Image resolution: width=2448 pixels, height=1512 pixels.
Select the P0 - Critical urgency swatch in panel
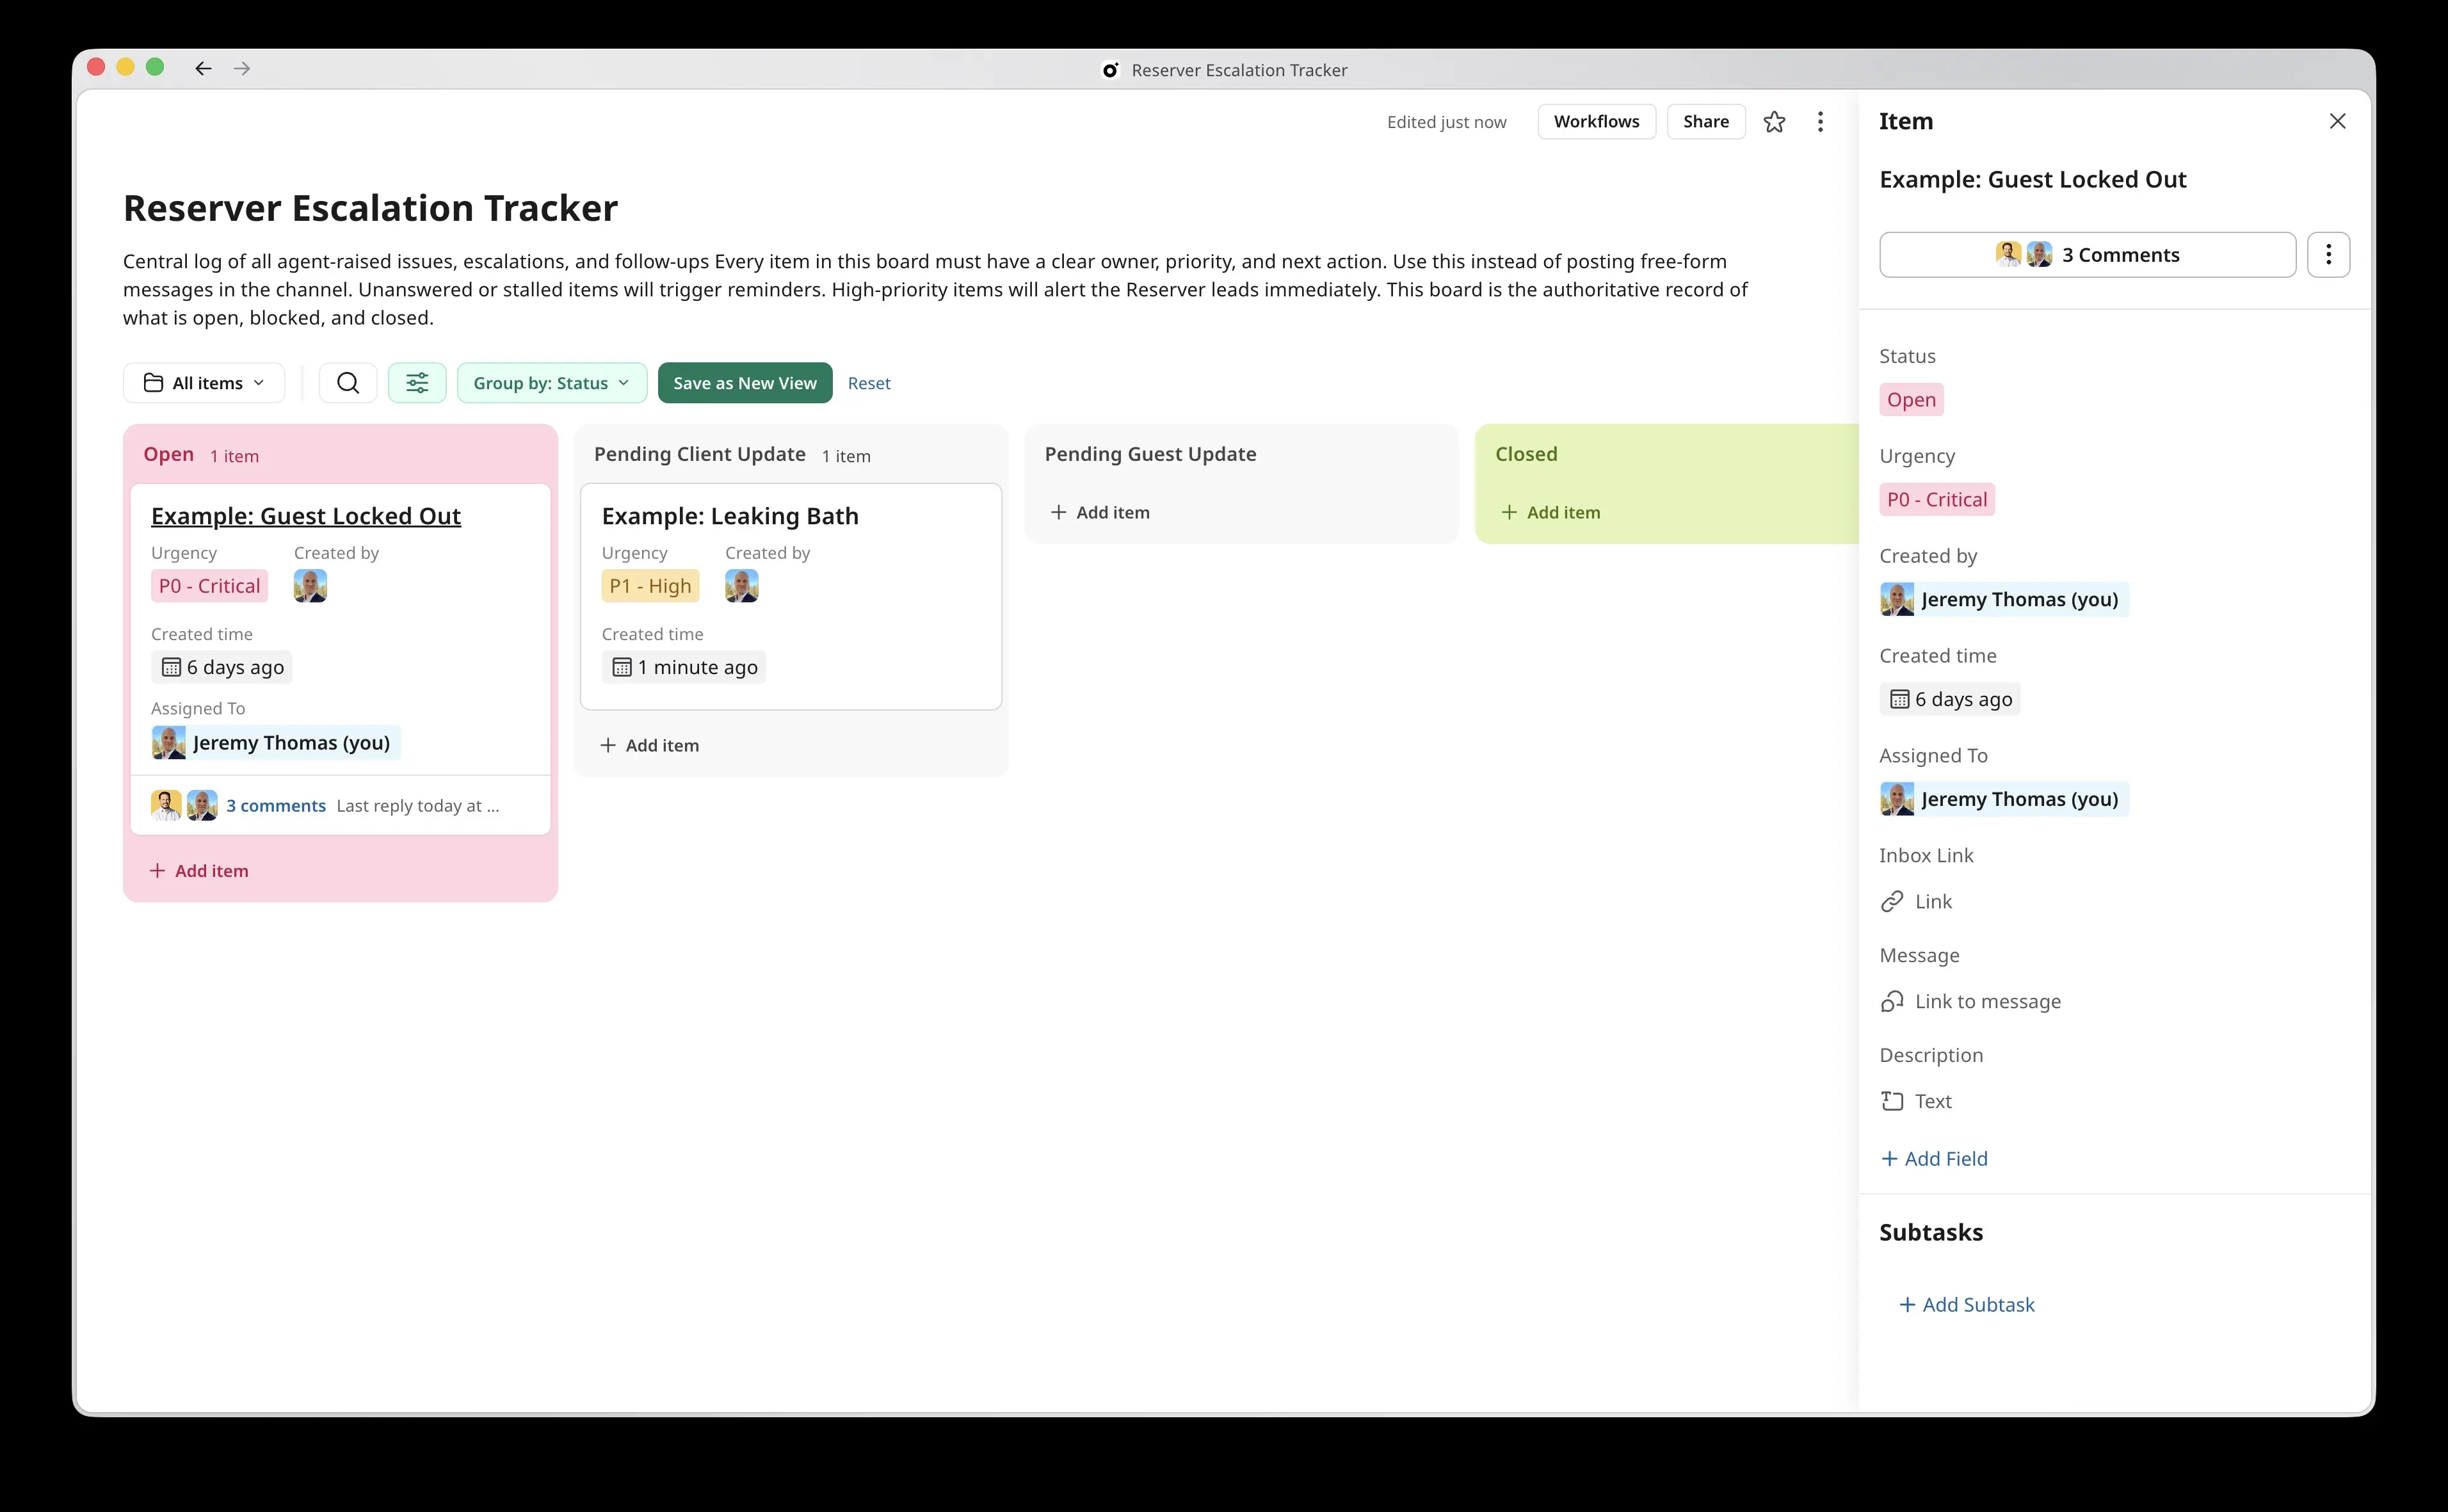(1936, 500)
